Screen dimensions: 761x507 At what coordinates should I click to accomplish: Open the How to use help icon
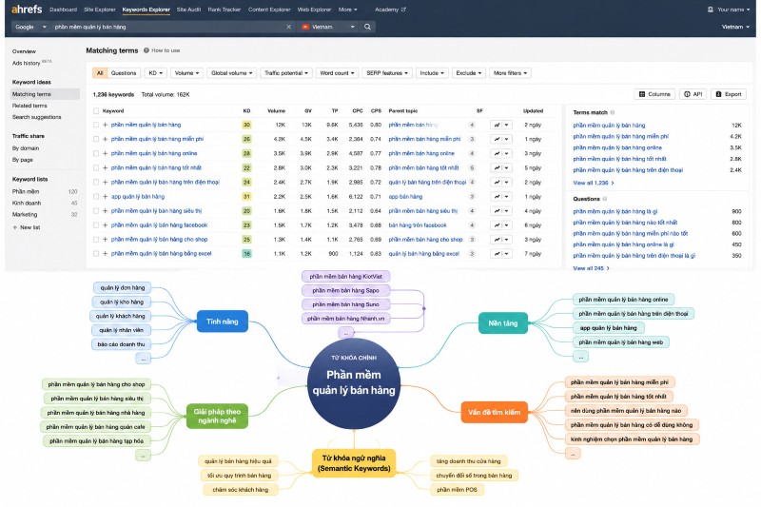click(146, 50)
